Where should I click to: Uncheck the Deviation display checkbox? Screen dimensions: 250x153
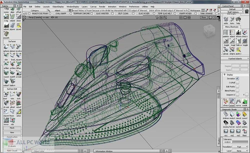237,78
